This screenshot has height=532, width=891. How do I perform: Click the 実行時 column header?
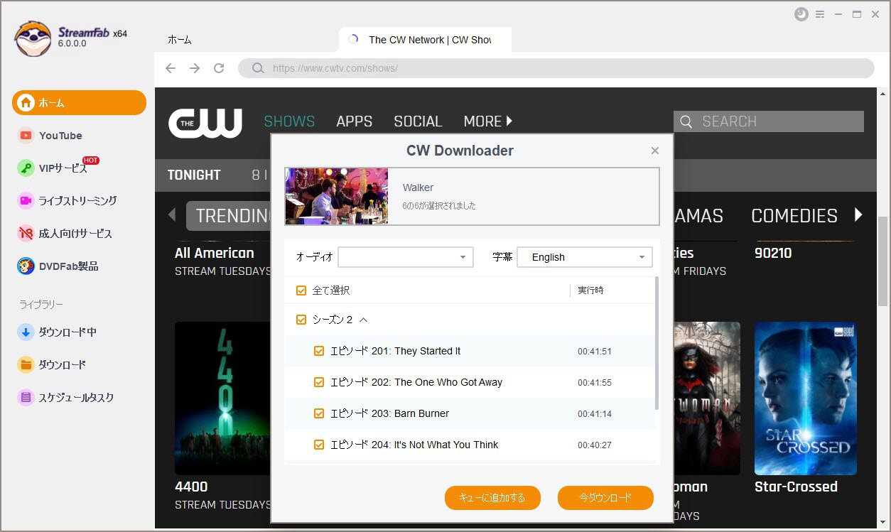[590, 291]
